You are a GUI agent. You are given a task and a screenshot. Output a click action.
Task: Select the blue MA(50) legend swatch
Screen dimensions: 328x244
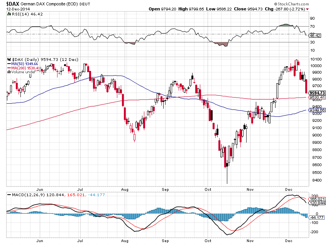(9, 64)
